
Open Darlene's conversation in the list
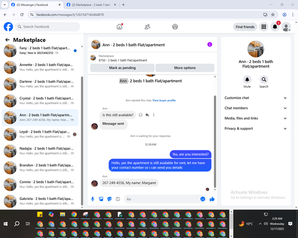pyautogui.click(x=40, y=84)
